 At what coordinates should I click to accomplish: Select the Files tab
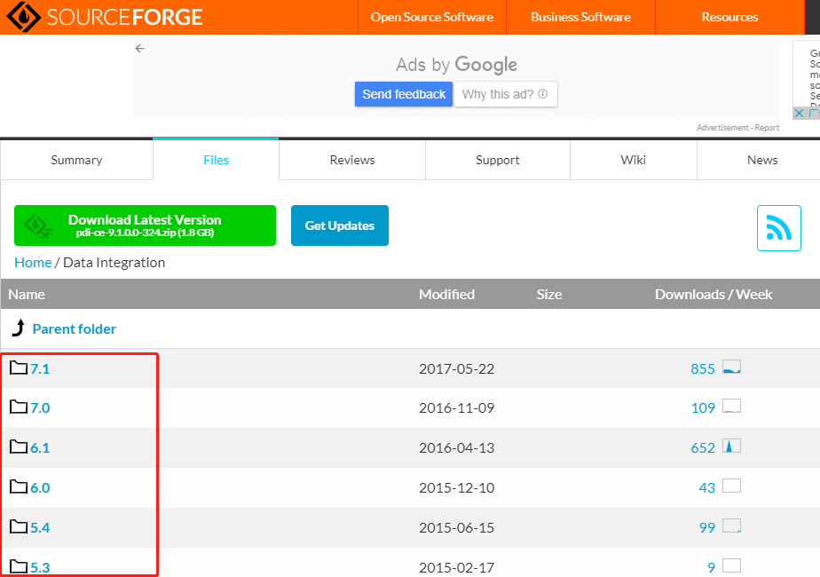[x=216, y=160]
